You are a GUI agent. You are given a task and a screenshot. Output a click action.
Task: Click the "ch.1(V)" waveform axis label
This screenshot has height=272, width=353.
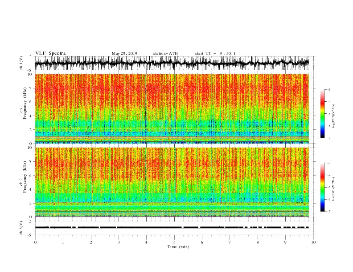[21, 63]
